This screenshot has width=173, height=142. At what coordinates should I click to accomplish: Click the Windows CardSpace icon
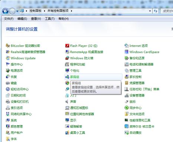tap(127, 52)
